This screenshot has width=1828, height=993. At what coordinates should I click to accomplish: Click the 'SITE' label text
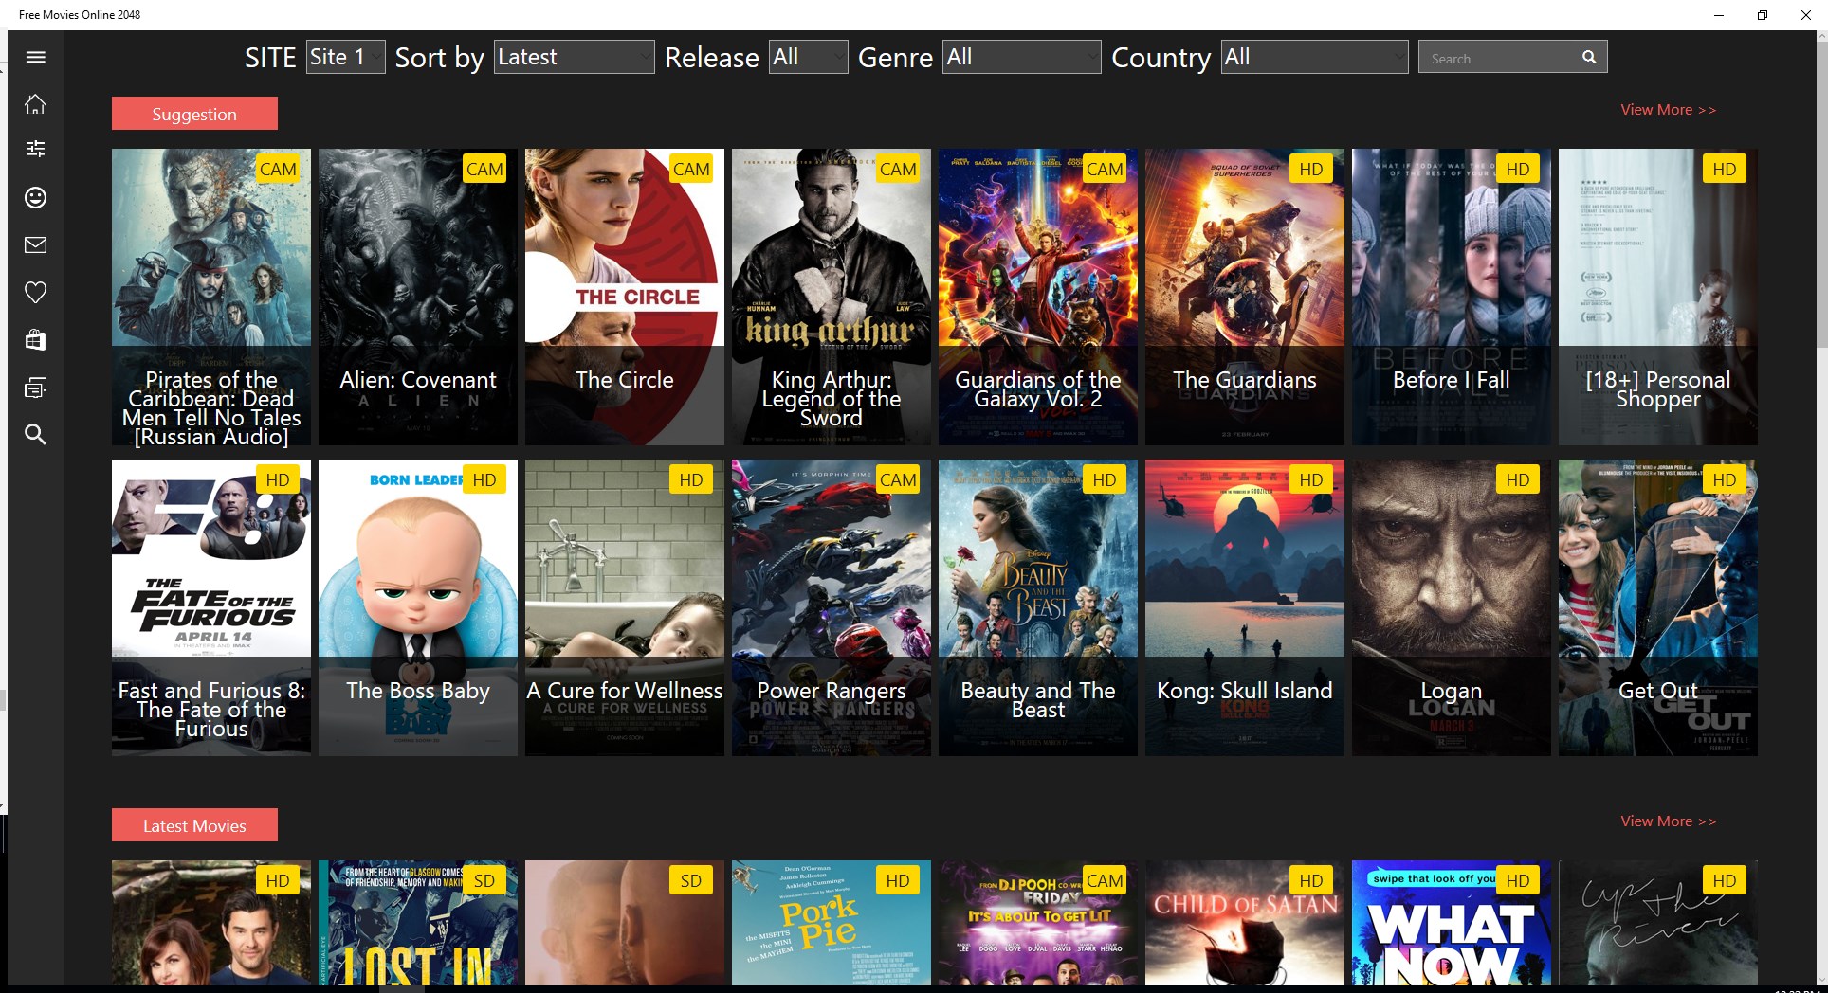pyautogui.click(x=271, y=58)
